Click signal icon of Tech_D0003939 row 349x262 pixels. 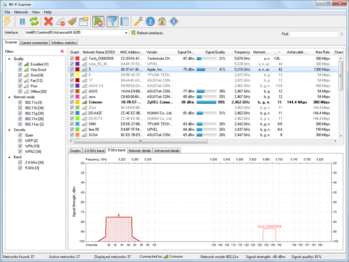(x=85, y=58)
